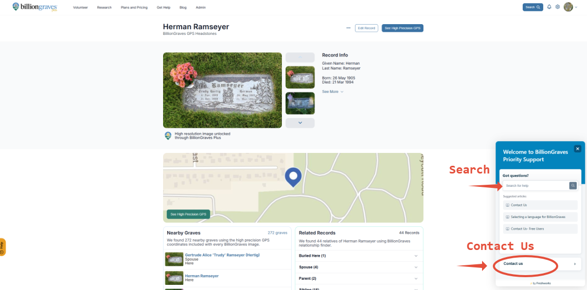The height and width of the screenshot is (290, 587).
Task: Click the map See High Precision GPS button
Action: point(188,214)
